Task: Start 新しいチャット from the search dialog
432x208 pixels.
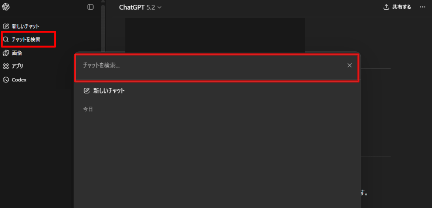Action: pyautogui.click(x=109, y=91)
